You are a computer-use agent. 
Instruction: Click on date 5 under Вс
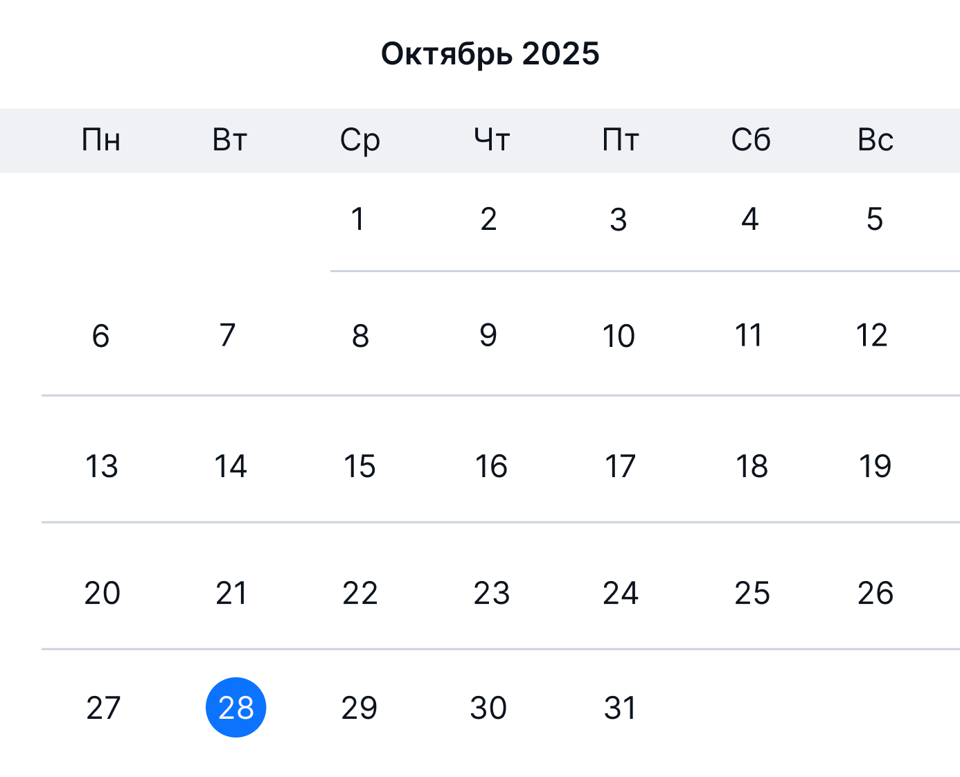(x=875, y=220)
